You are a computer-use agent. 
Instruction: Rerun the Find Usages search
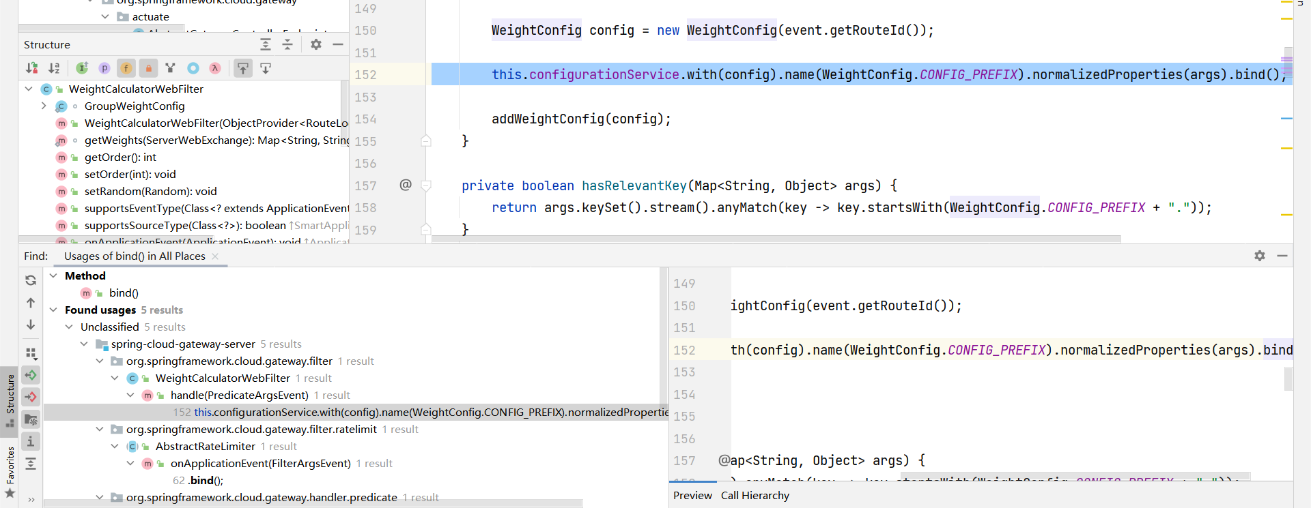click(x=31, y=280)
